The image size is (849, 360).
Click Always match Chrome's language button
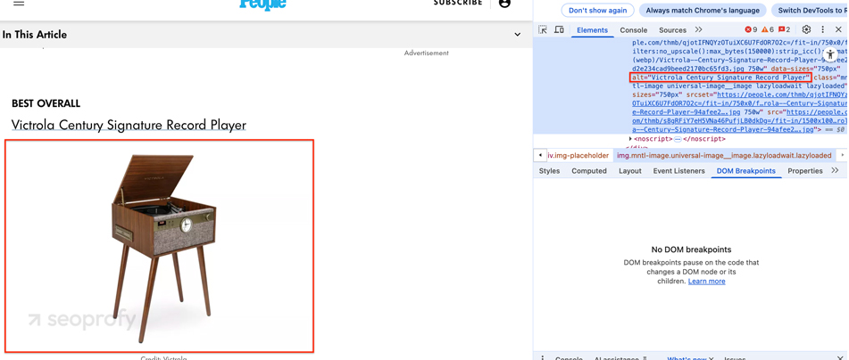[x=703, y=11]
